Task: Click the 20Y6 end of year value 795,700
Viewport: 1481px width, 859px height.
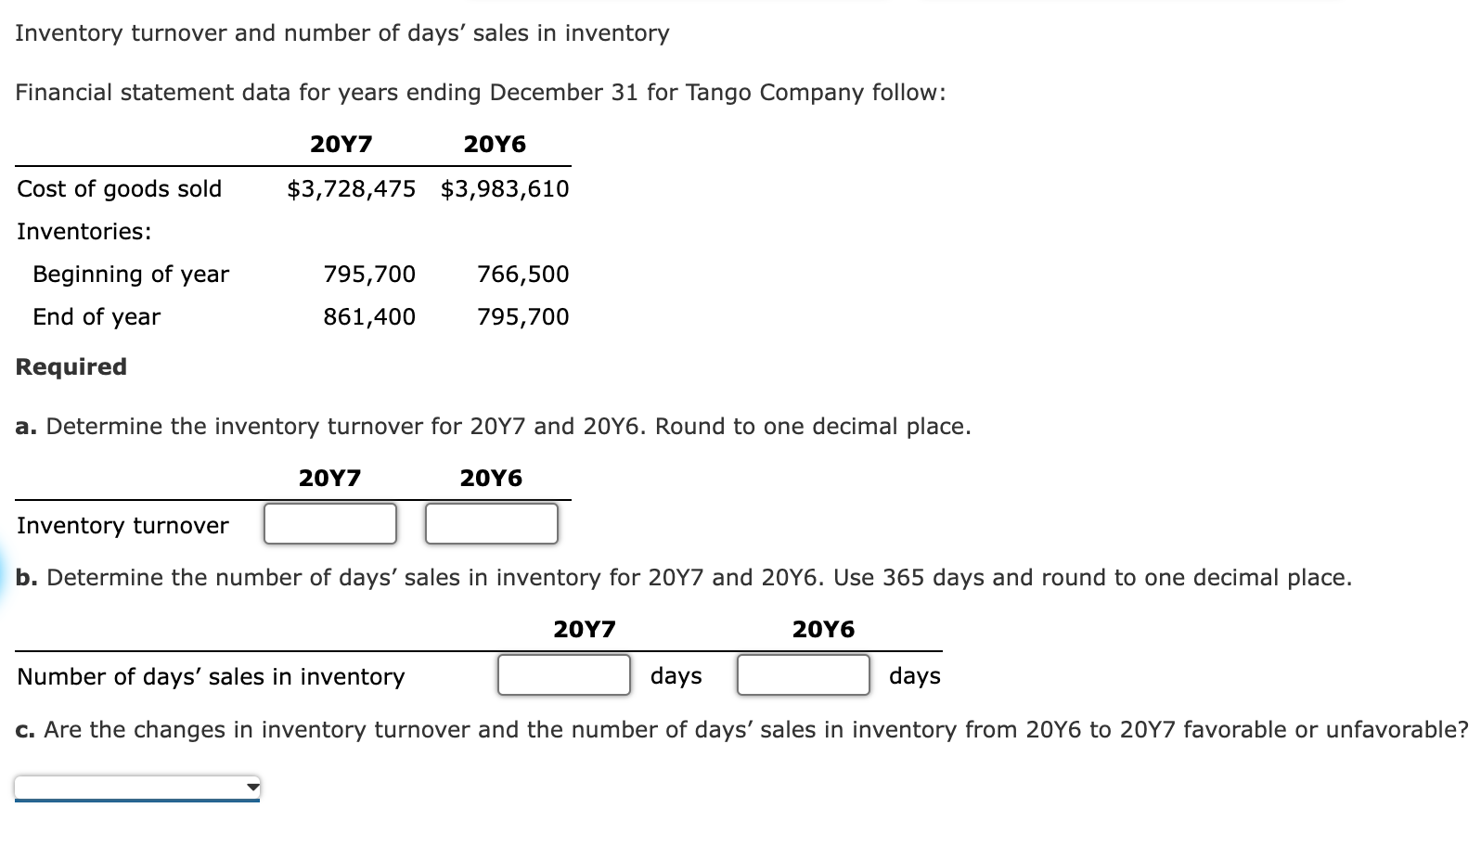Action: pyautogui.click(x=523, y=316)
